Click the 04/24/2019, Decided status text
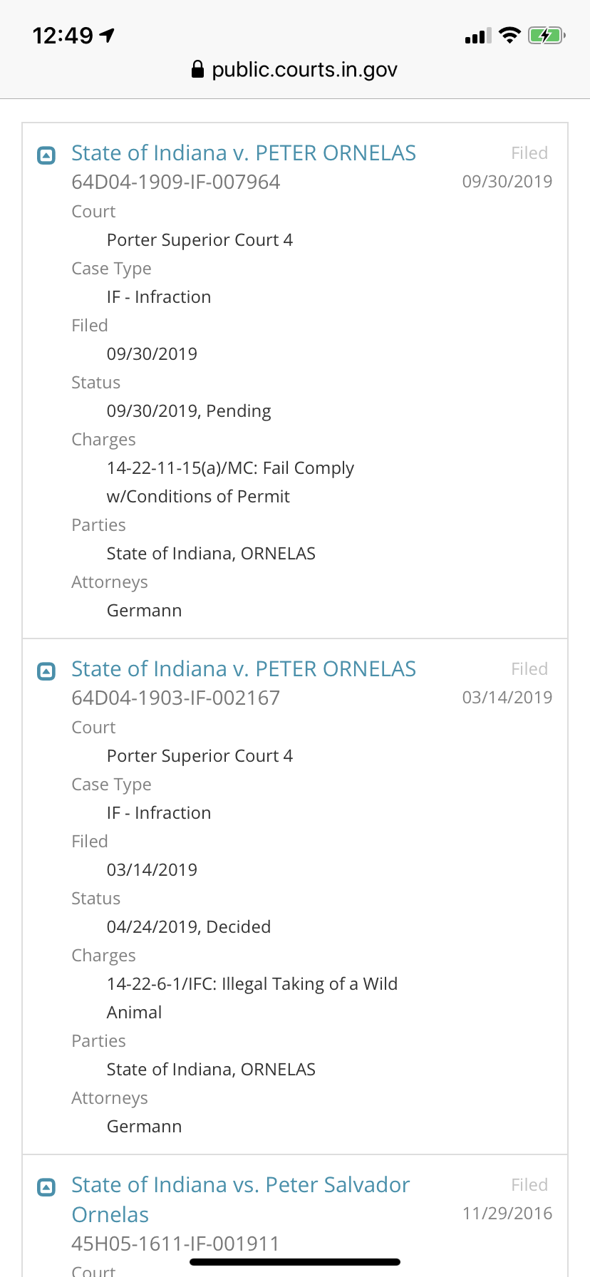590x1277 pixels. (189, 927)
